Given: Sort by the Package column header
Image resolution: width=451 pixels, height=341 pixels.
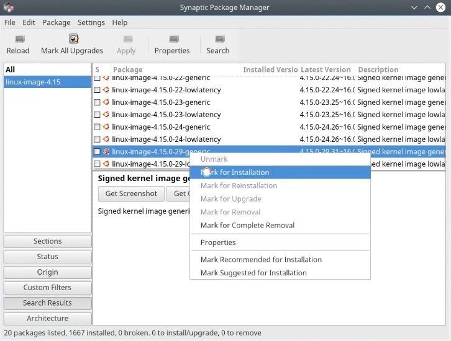Looking at the screenshot, I should coord(175,69).
